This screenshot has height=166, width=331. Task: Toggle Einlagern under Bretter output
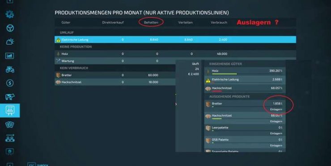(276, 109)
